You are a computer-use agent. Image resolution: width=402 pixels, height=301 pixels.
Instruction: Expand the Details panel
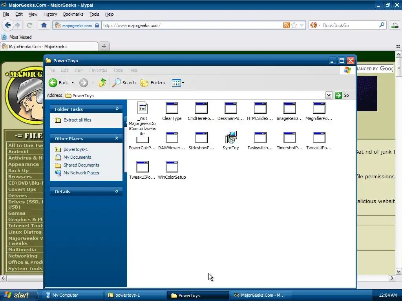117,191
